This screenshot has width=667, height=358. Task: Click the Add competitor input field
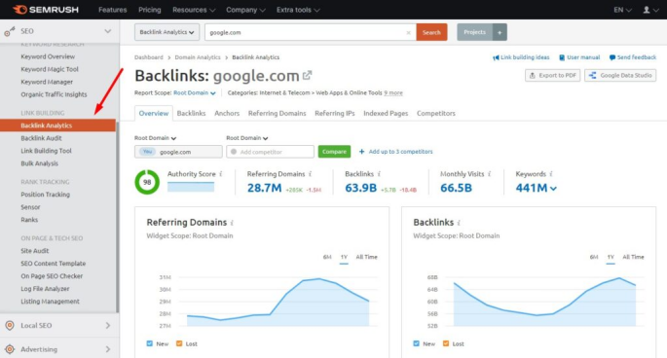tap(270, 152)
